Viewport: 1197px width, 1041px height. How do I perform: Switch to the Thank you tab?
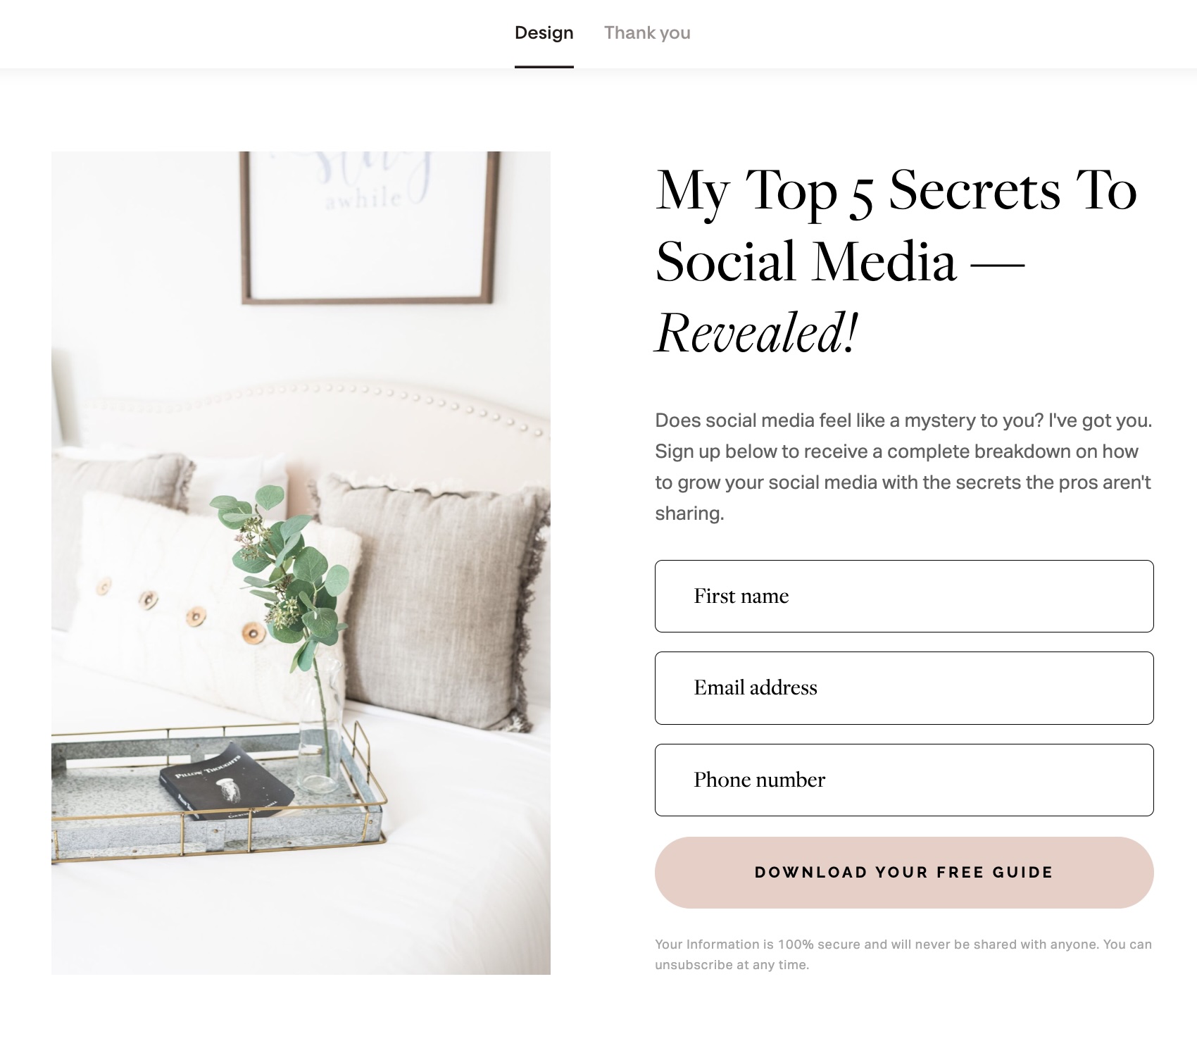(647, 33)
